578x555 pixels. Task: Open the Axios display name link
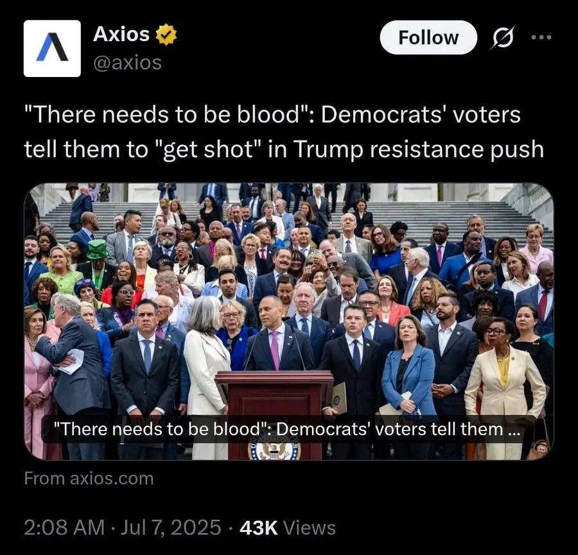pyautogui.click(x=121, y=34)
